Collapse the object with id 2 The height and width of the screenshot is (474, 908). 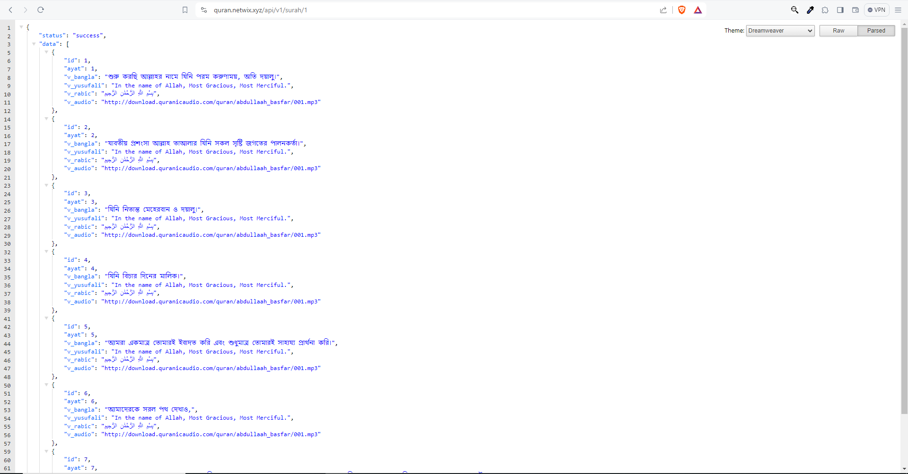(46, 119)
